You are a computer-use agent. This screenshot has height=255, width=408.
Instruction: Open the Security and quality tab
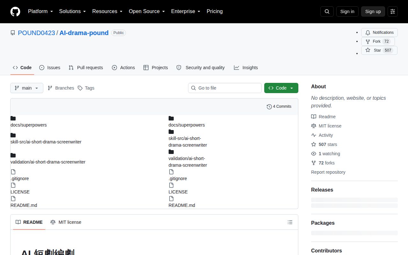tap(200, 68)
